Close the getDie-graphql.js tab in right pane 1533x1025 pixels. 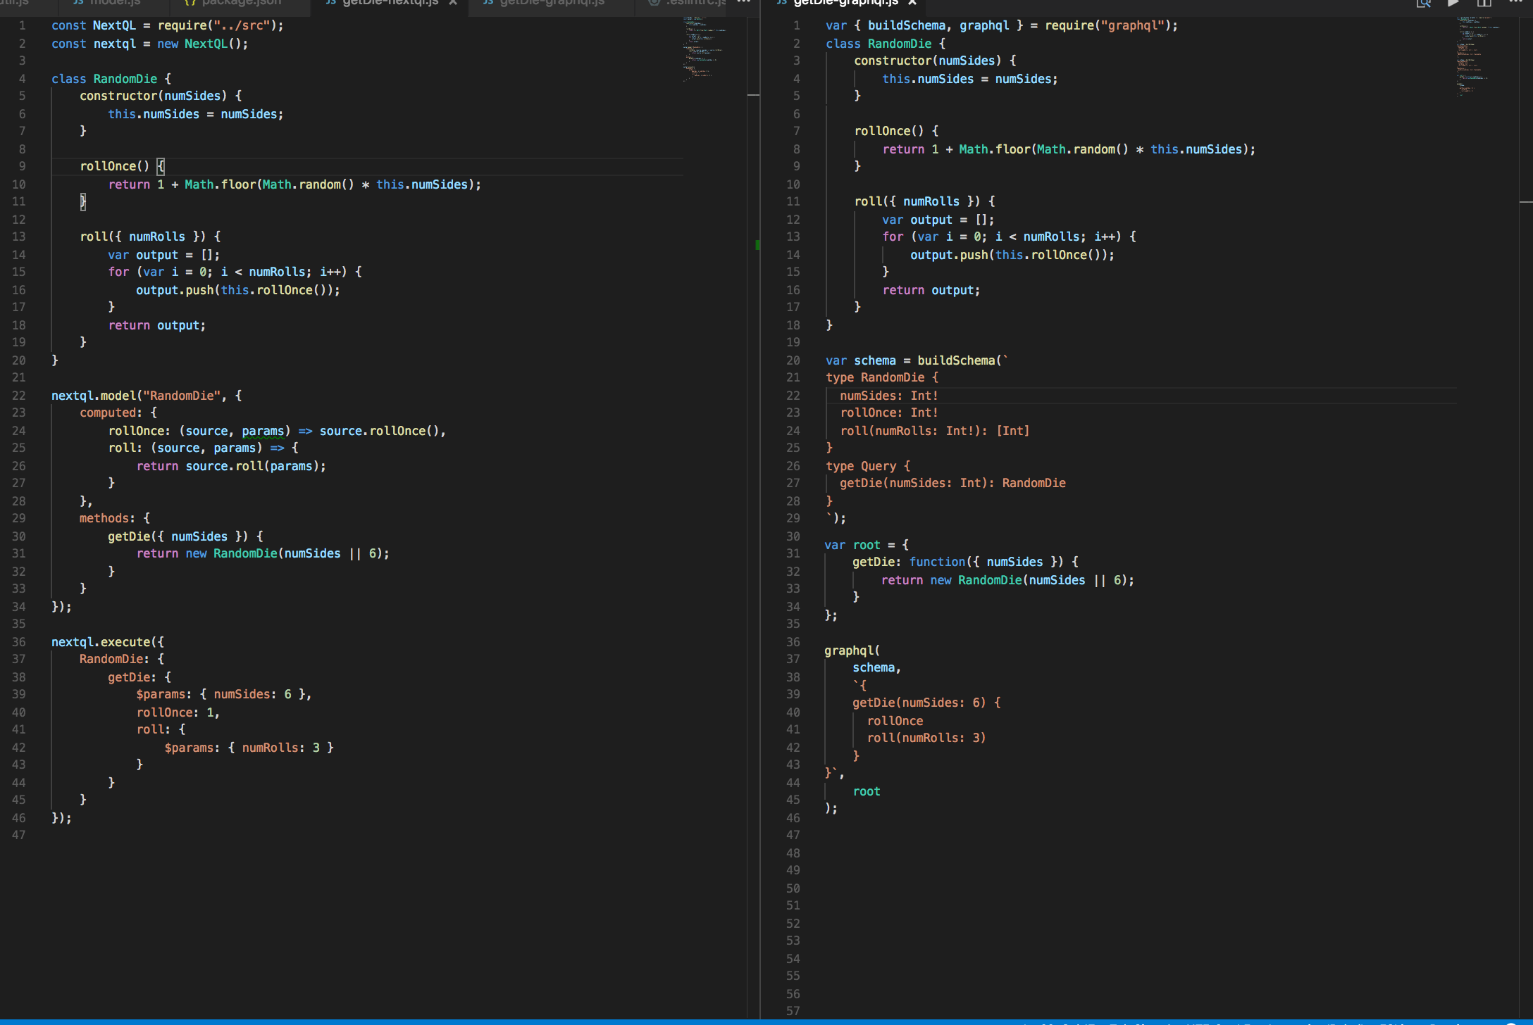[912, 3]
